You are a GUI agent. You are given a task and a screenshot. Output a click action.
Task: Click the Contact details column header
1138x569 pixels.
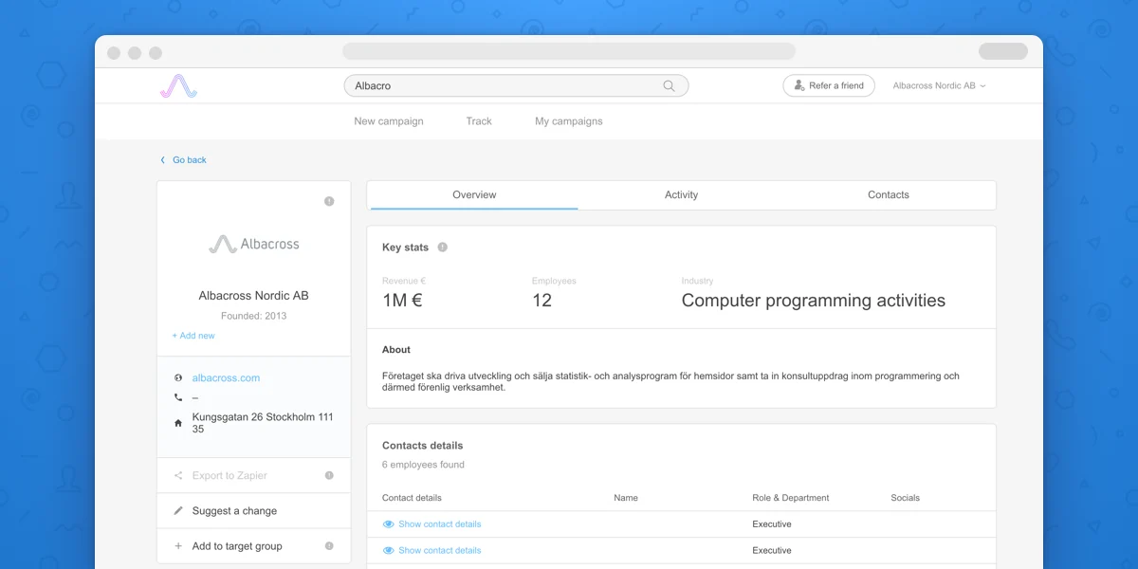tap(412, 498)
